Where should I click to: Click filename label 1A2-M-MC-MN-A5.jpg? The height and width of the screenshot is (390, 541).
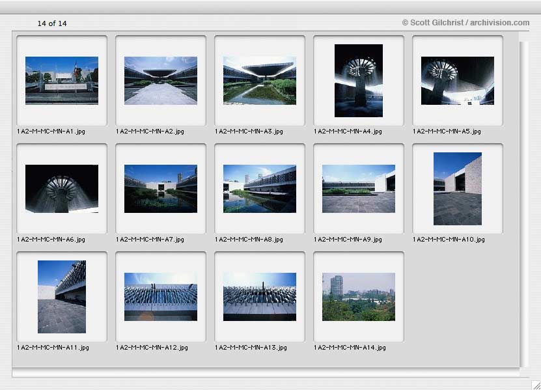tap(447, 132)
